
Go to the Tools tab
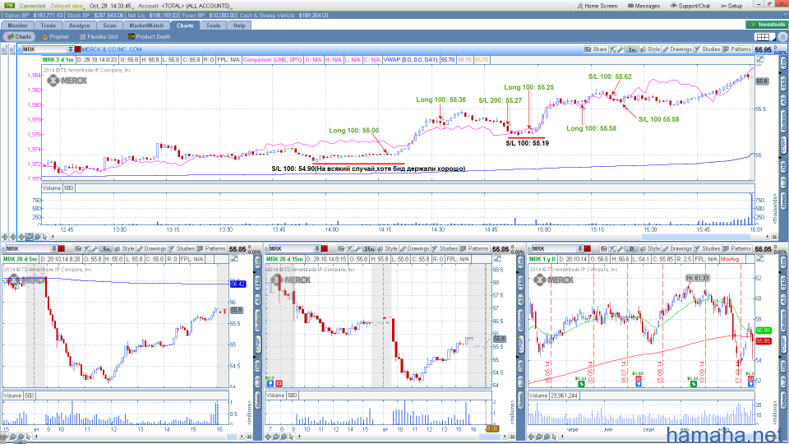click(214, 25)
